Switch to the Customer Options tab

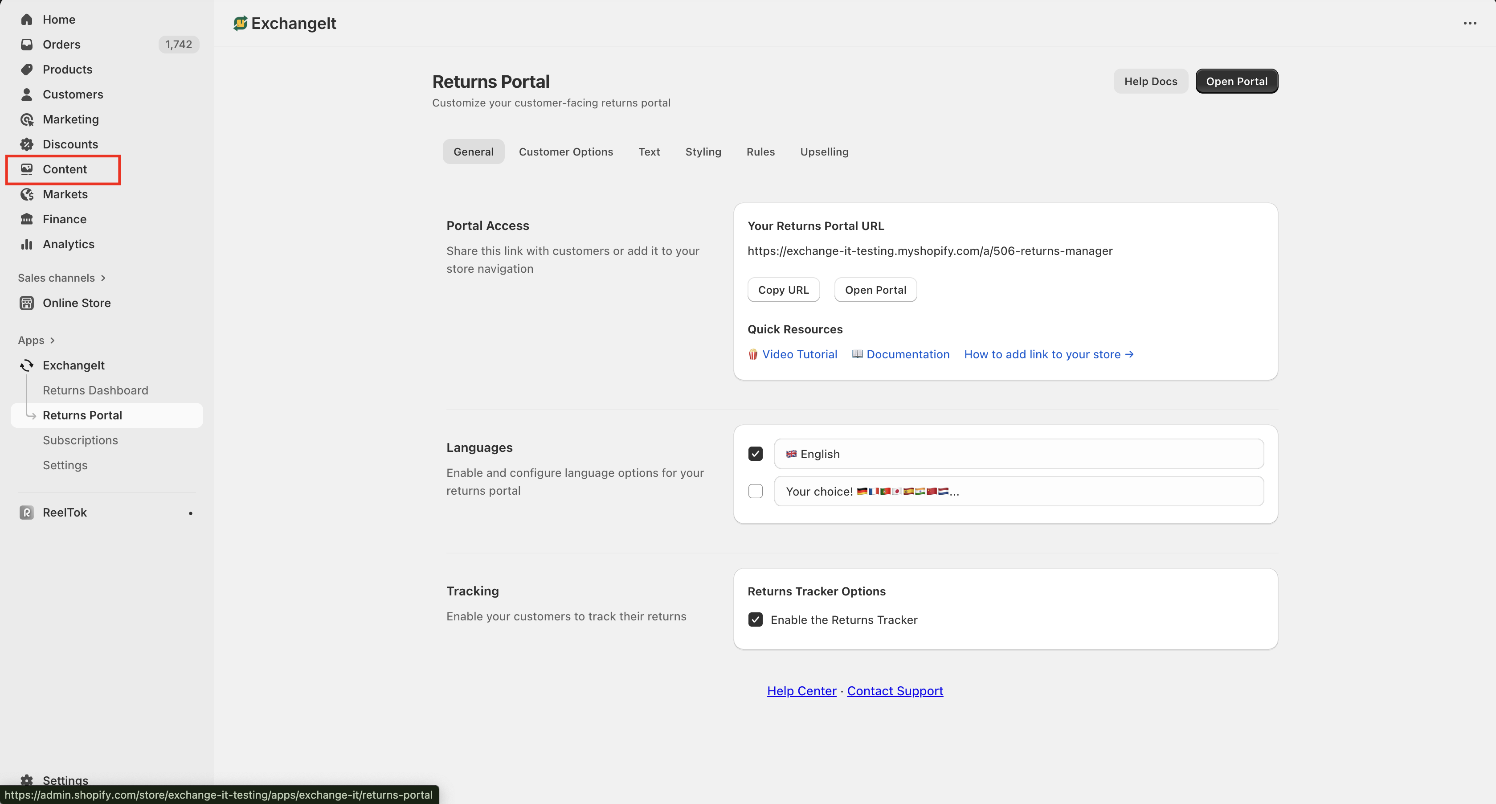[x=566, y=152]
